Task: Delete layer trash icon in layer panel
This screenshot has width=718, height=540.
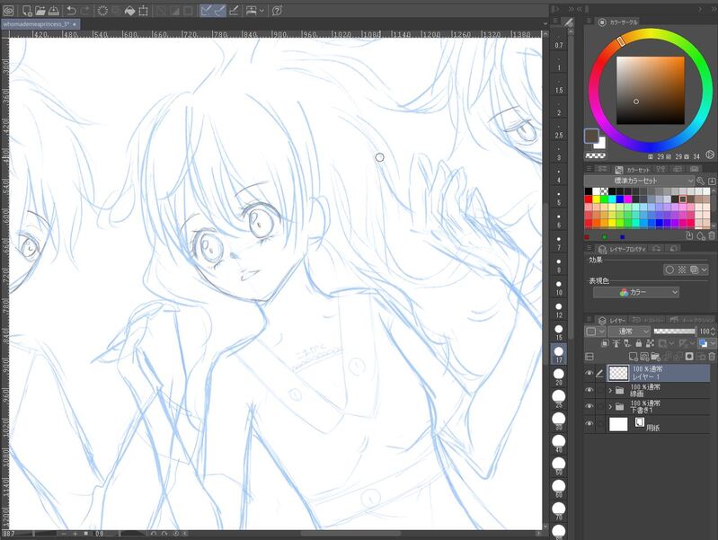Action: [712, 357]
